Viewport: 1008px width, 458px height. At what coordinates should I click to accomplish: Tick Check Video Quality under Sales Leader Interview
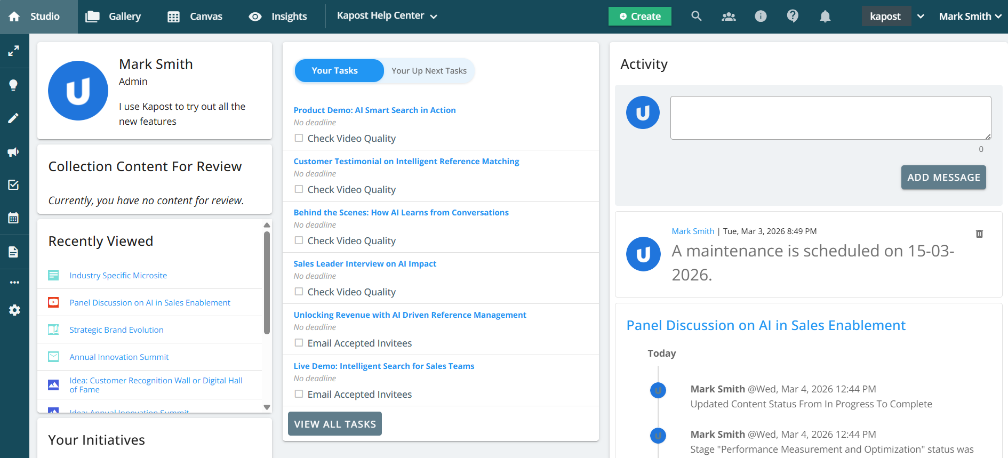(x=299, y=292)
